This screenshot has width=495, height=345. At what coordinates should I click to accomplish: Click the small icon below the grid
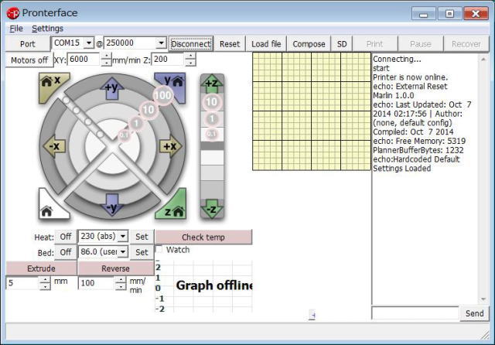[x=312, y=315]
